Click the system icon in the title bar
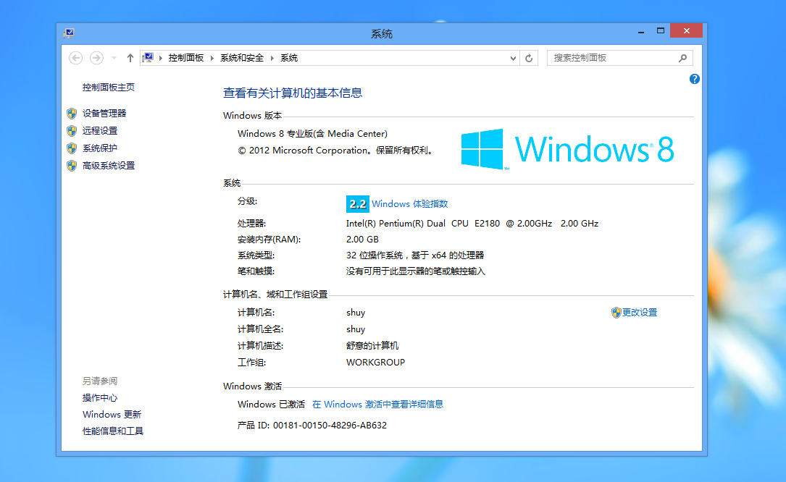 tap(69, 33)
